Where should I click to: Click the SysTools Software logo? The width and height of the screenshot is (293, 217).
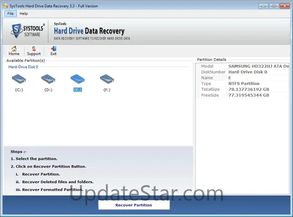click(28, 31)
